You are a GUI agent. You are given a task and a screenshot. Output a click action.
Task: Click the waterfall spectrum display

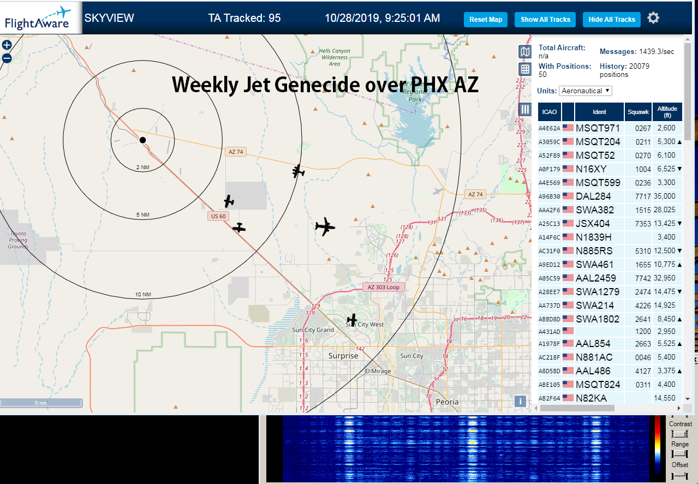pyautogui.click(x=467, y=450)
